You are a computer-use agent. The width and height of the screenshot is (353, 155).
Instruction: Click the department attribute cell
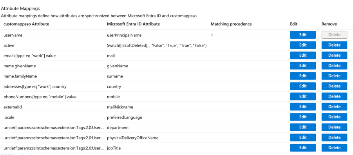(118, 128)
